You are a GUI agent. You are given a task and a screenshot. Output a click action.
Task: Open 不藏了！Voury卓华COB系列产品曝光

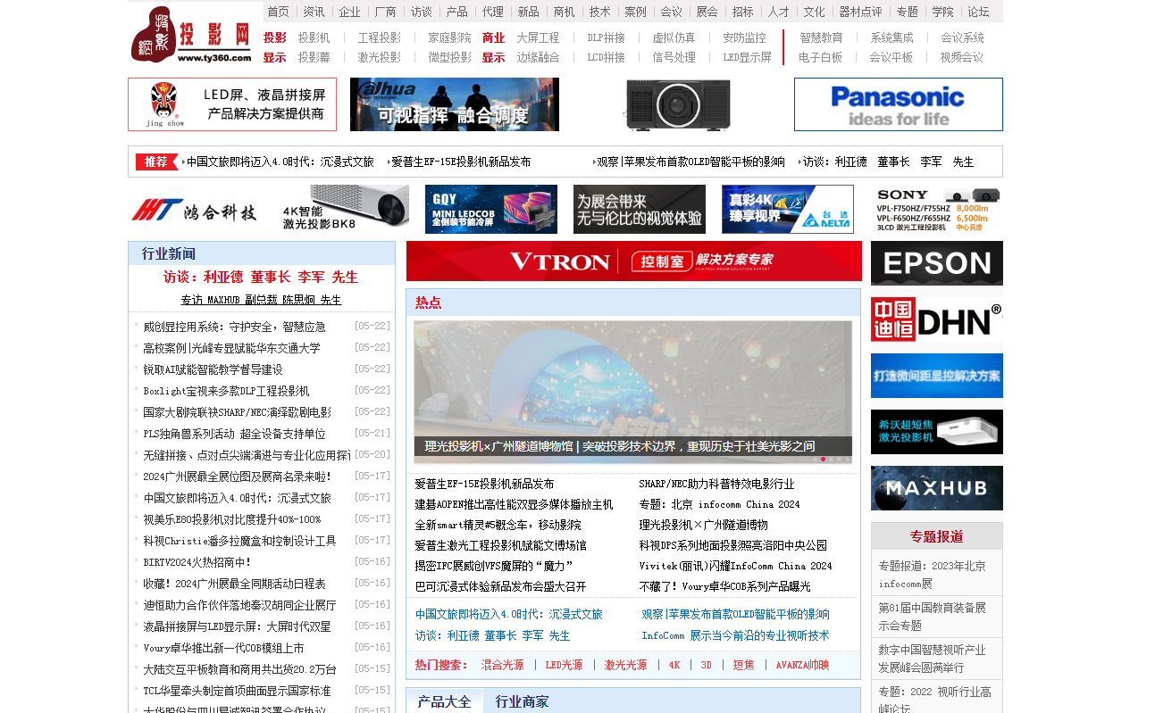tap(725, 586)
